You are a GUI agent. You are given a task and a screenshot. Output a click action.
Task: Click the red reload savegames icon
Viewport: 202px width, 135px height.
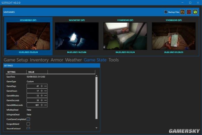pyautogui.click(x=189, y=12)
